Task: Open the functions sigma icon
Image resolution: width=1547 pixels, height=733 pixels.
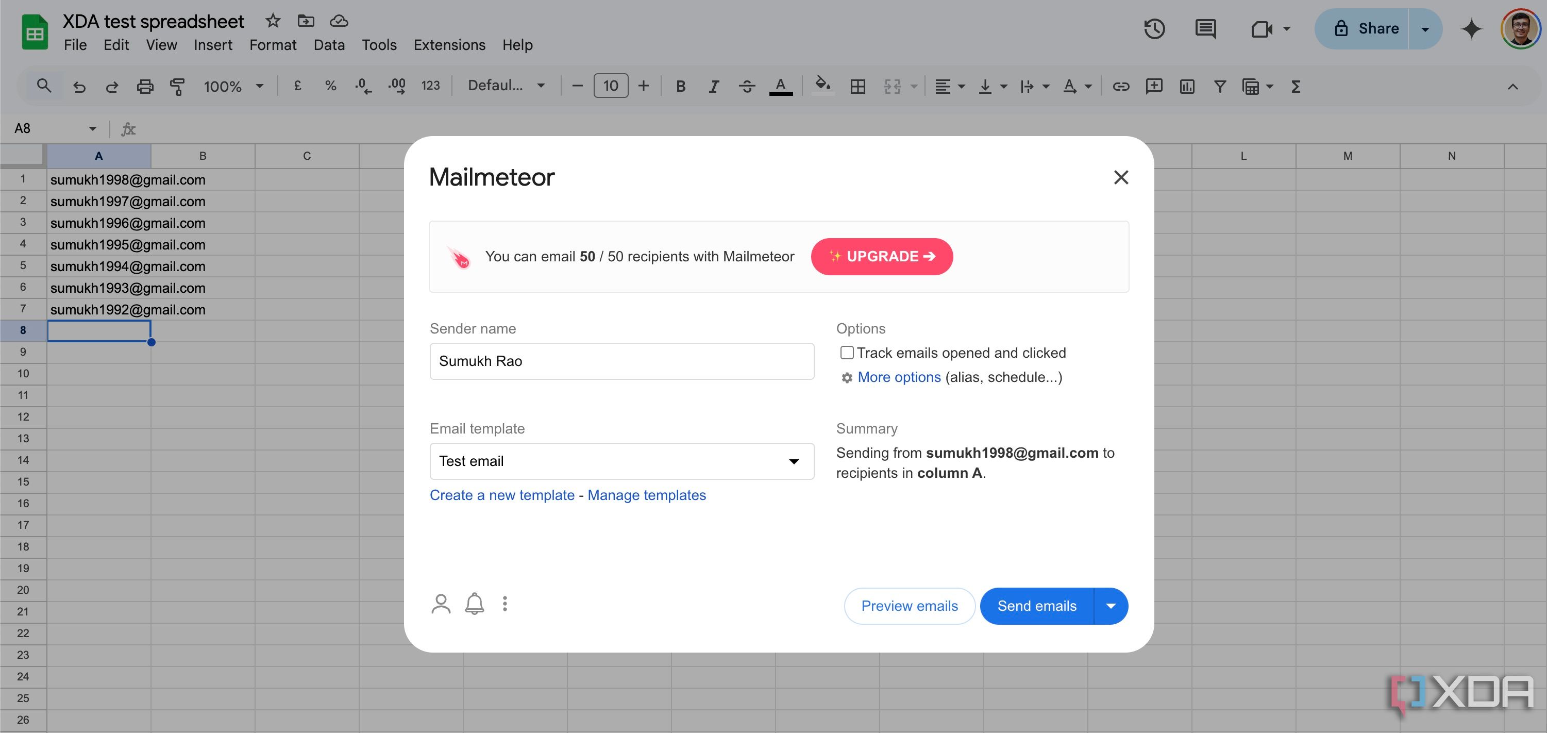Action: (1296, 87)
